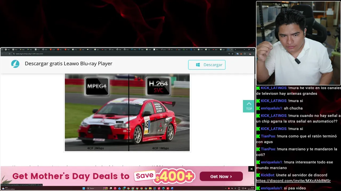Click the Leawo logo icon
This screenshot has height=191, width=341.
[15, 64]
